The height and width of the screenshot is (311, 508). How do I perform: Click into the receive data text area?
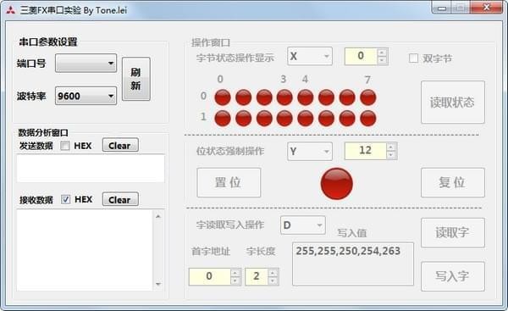[x=85, y=250]
